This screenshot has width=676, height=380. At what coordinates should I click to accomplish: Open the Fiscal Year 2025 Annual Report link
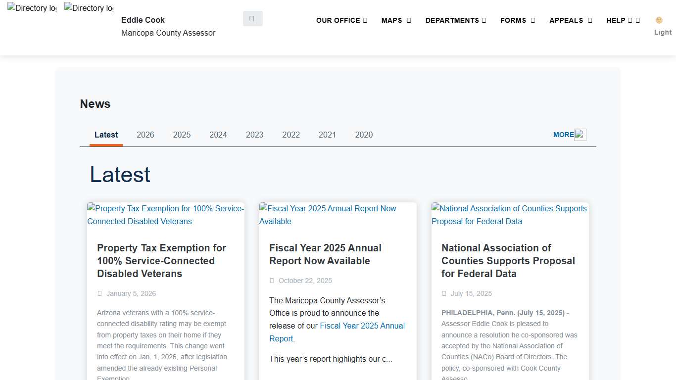click(x=362, y=326)
